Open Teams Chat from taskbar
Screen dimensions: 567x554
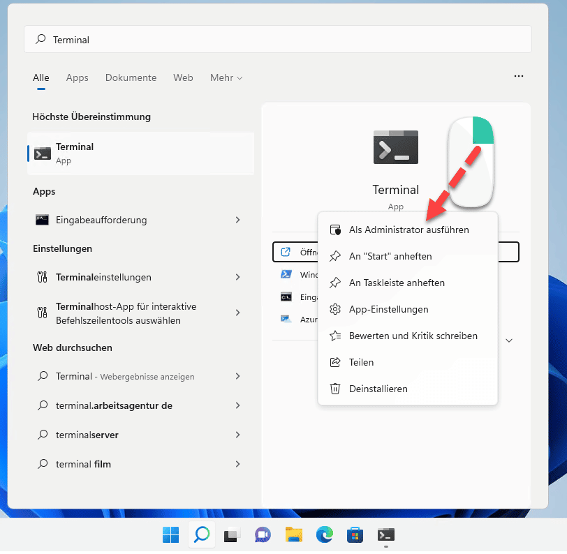point(263,535)
